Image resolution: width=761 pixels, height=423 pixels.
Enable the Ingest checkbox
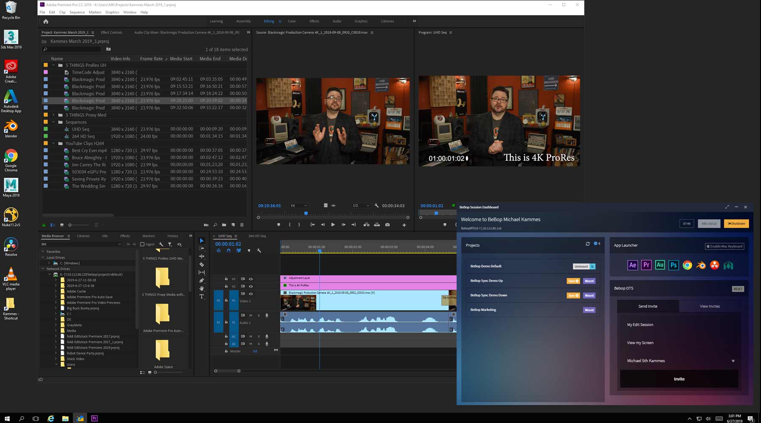pos(142,244)
